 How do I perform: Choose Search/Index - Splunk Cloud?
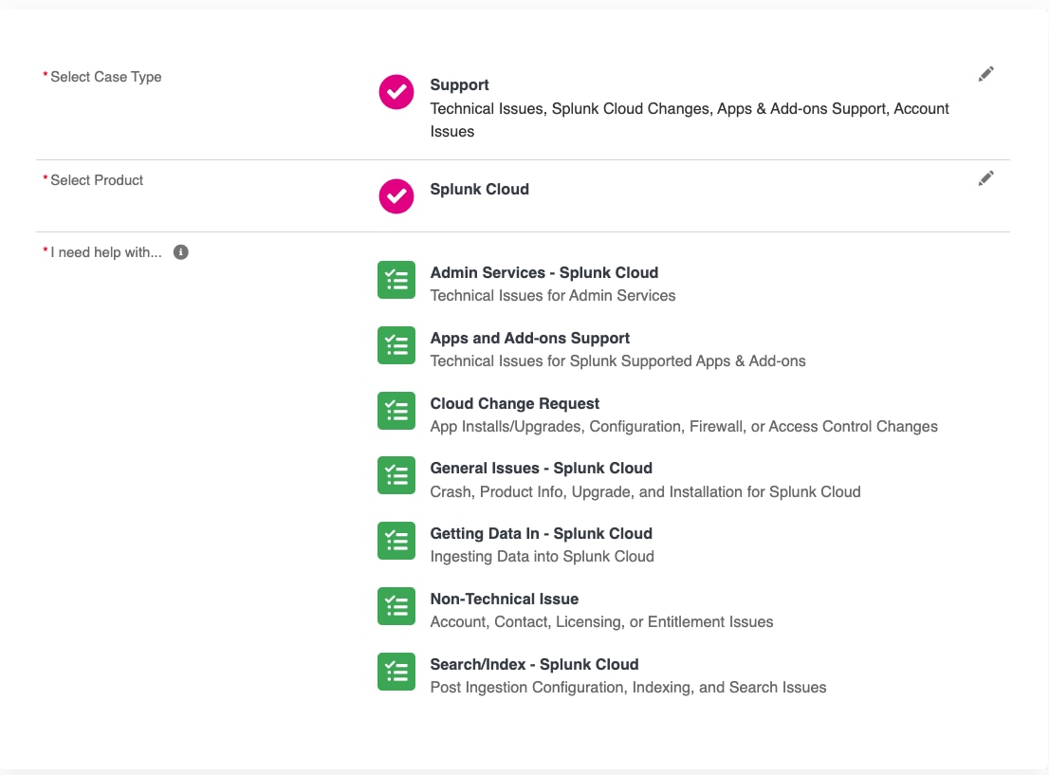535,665
